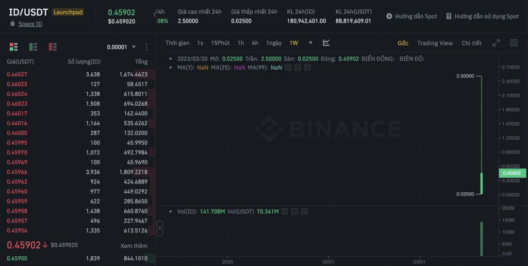Remove the Vol indicator with the X

tap(304, 211)
